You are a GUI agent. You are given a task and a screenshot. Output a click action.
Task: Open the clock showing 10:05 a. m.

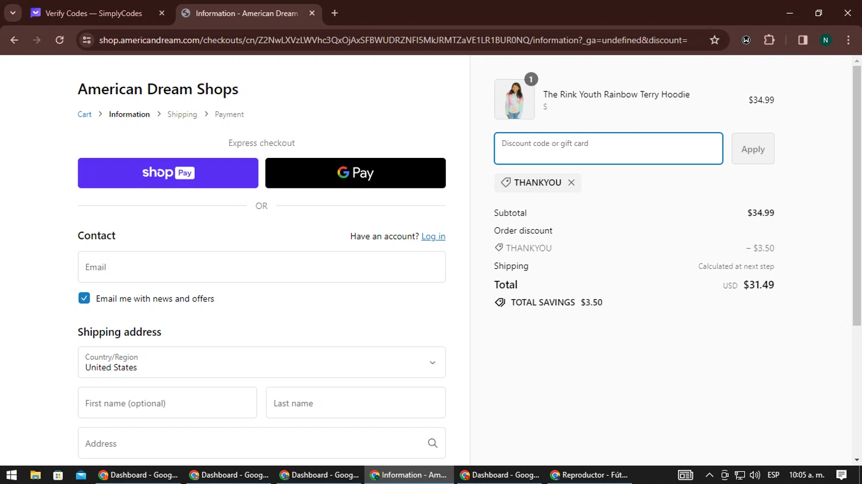pyautogui.click(x=807, y=475)
